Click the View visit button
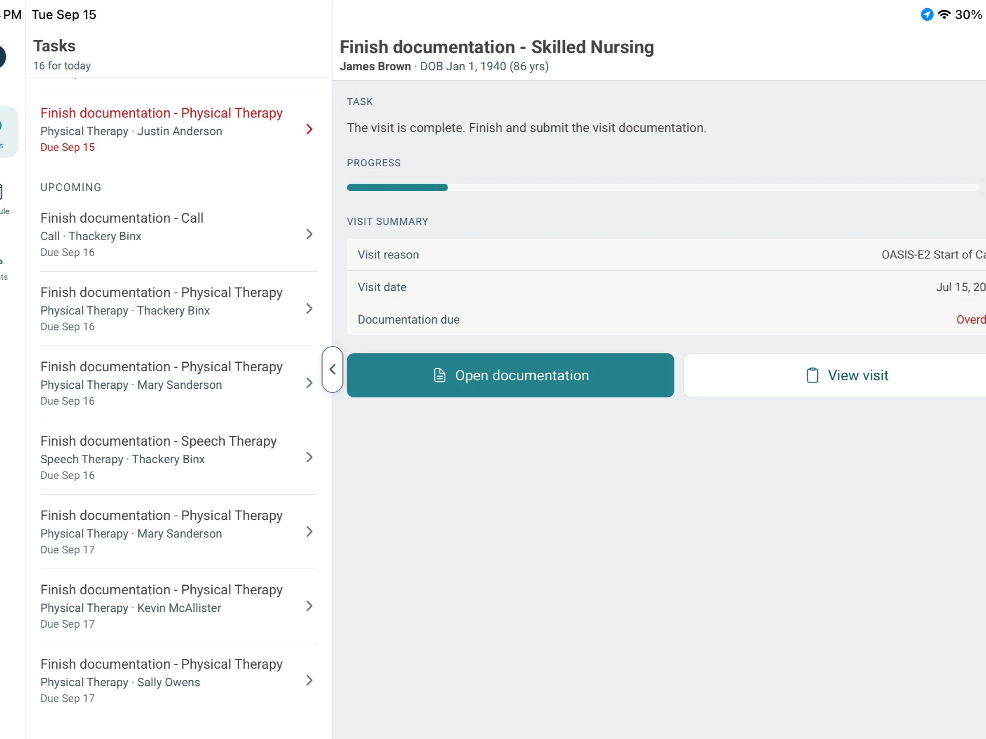 pos(834,375)
